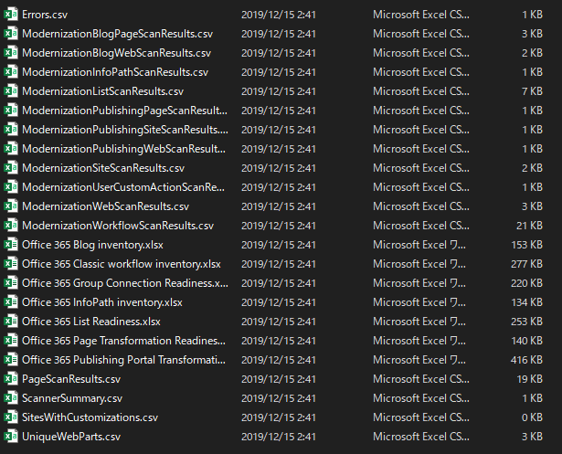Select the ModernizationBlogWebScanResults.csv file name
Image resolution: width=562 pixels, height=454 pixels.
pyautogui.click(x=116, y=52)
